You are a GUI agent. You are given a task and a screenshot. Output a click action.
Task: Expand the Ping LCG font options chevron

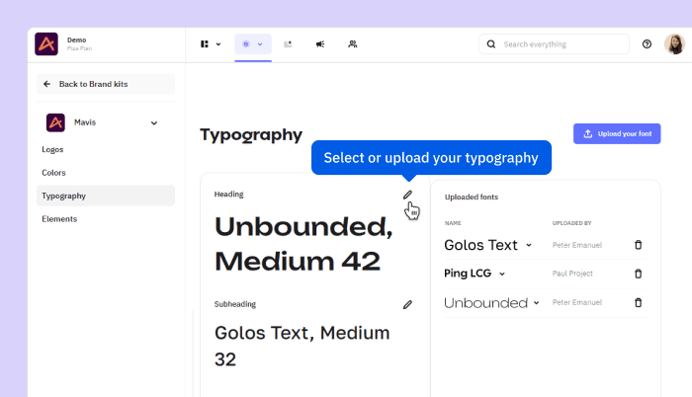tap(502, 274)
